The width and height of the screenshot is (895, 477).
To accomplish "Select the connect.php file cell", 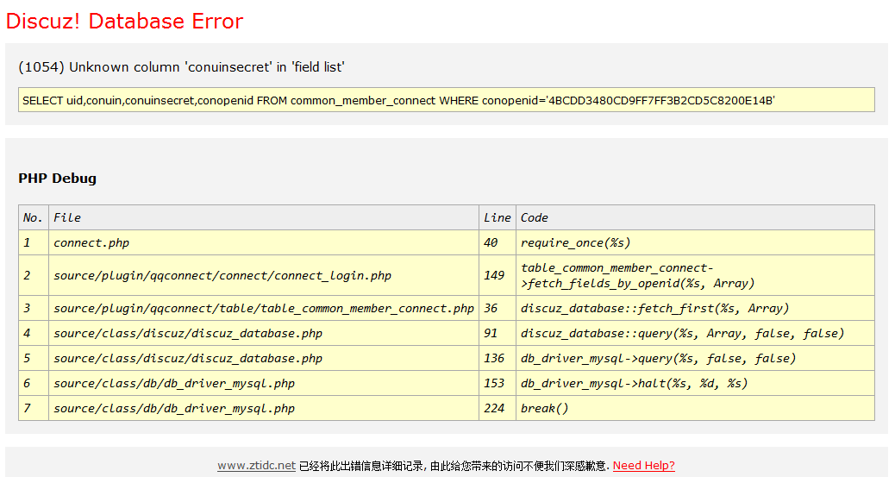I will 264,242.
